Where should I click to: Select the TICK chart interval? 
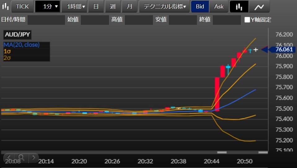point(22,7)
